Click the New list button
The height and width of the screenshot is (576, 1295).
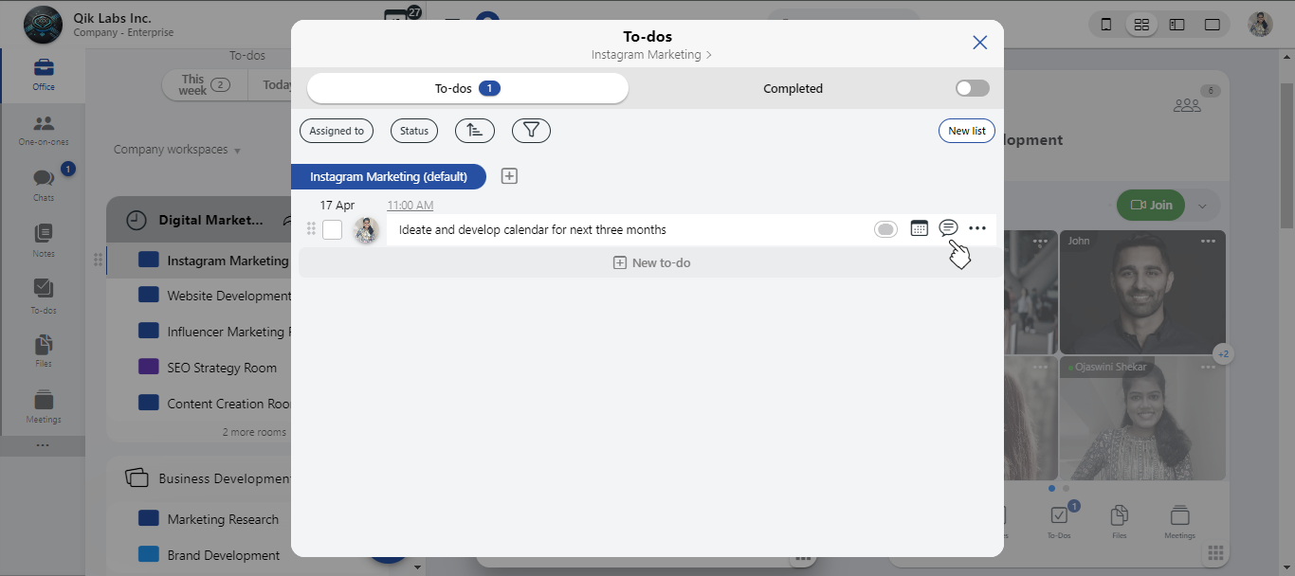click(x=966, y=131)
